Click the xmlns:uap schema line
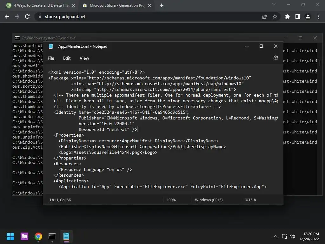This screenshot has width=325, height=244. click(x=157, y=84)
